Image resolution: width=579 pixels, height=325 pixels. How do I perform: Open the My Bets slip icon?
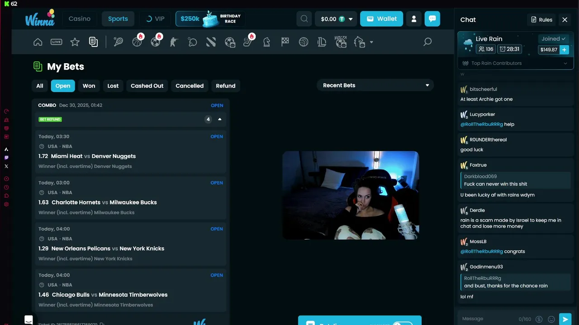(93, 42)
